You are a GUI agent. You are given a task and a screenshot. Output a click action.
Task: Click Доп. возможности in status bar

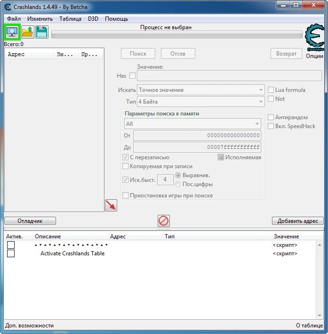click(29, 326)
